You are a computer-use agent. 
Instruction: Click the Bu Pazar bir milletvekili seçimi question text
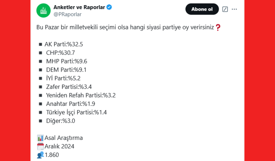point(125,27)
